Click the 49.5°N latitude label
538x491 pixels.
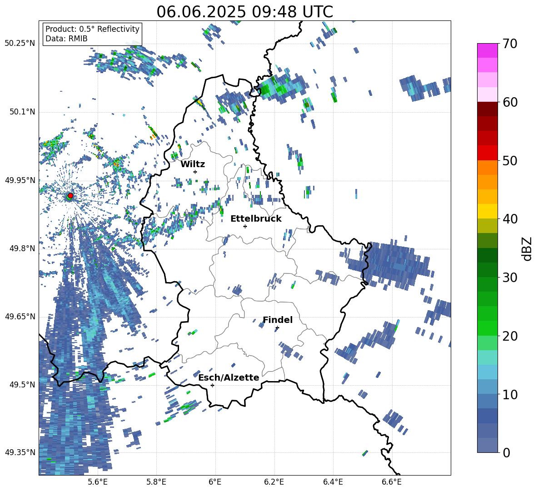[22, 384]
